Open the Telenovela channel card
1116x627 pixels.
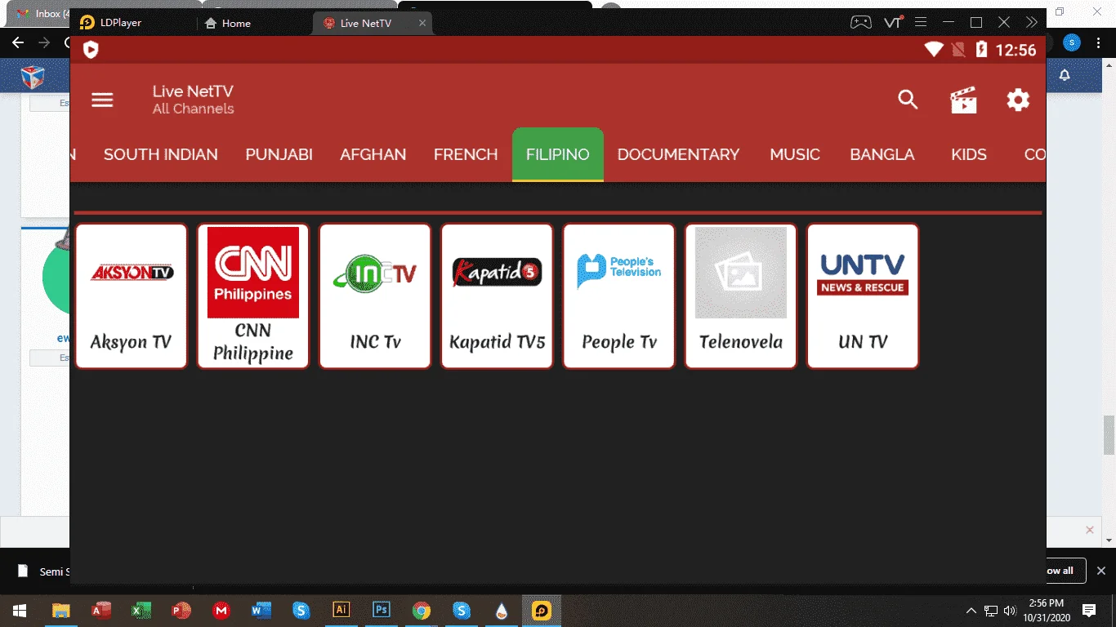point(741,296)
